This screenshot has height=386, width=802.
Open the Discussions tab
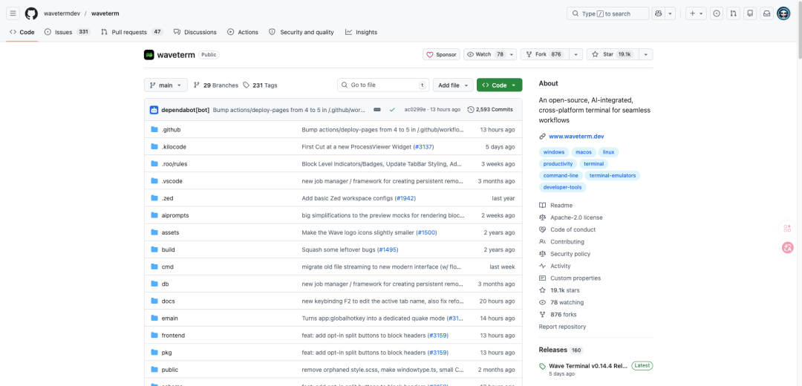[x=195, y=32]
